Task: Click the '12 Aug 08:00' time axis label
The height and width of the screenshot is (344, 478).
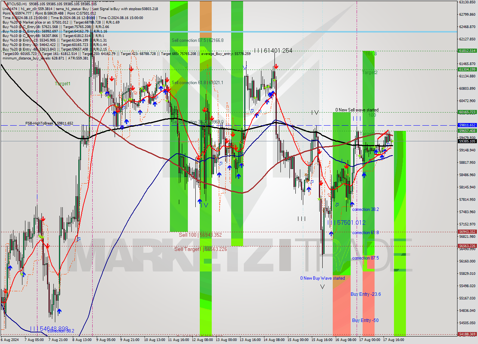Action: (203, 340)
